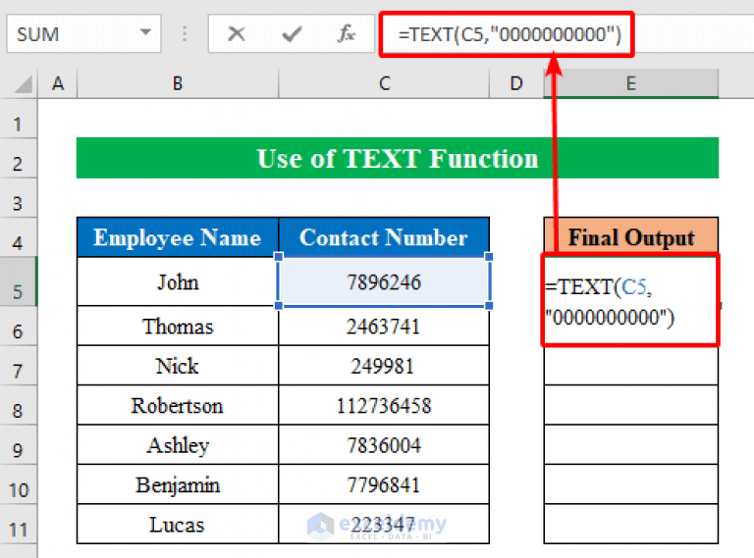Click the 'Contact Number' header cell
Viewport: 754px width, 558px height.
coord(384,237)
